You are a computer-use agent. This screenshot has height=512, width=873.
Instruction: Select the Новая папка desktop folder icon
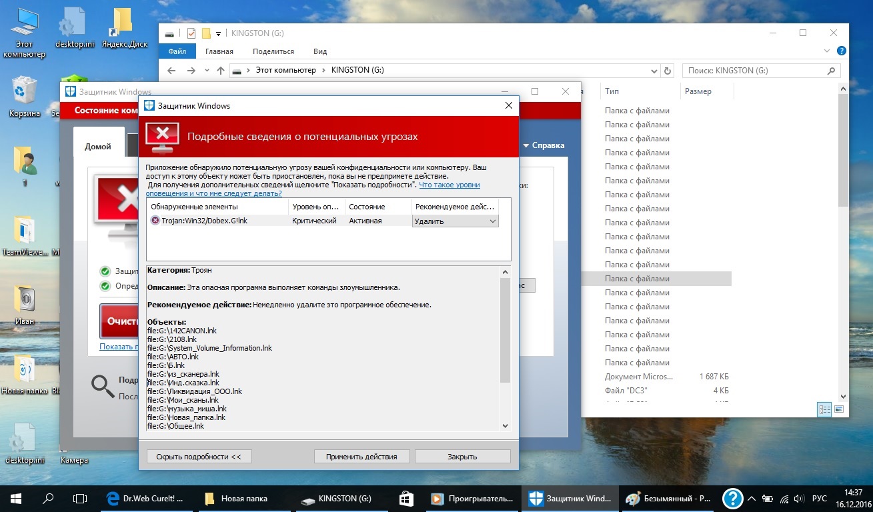(x=25, y=375)
